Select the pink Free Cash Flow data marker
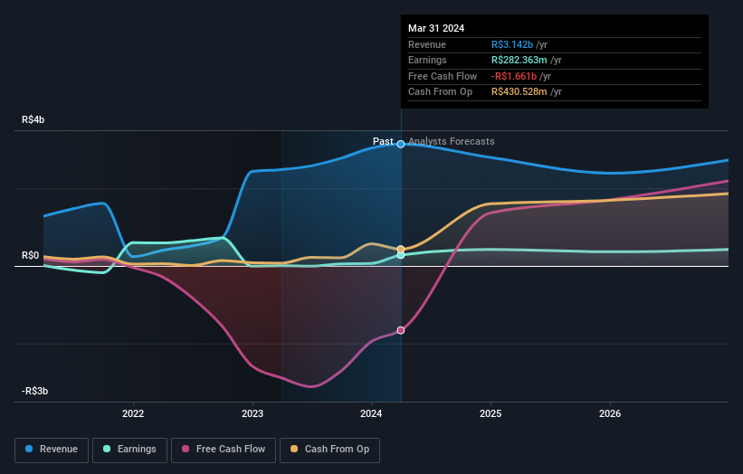Screen dimensions: 743x474 401,330
